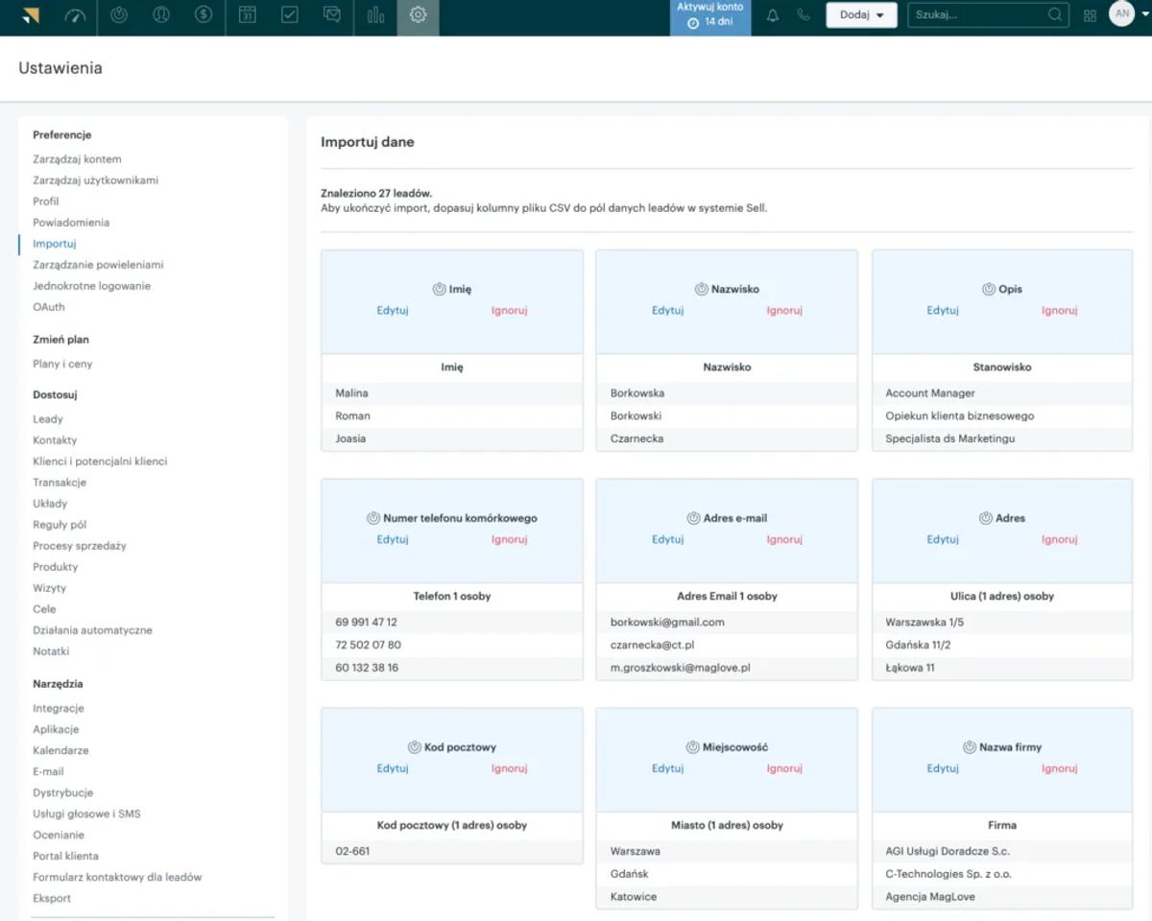
Task: Select the borkowski@gmail.com email value
Action: point(667,622)
